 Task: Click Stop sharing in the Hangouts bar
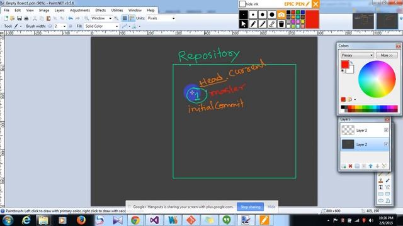click(251, 207)
